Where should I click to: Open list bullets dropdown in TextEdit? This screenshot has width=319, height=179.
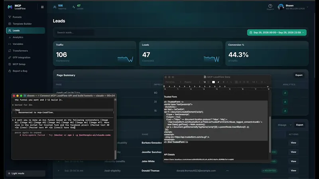point(263,82)
